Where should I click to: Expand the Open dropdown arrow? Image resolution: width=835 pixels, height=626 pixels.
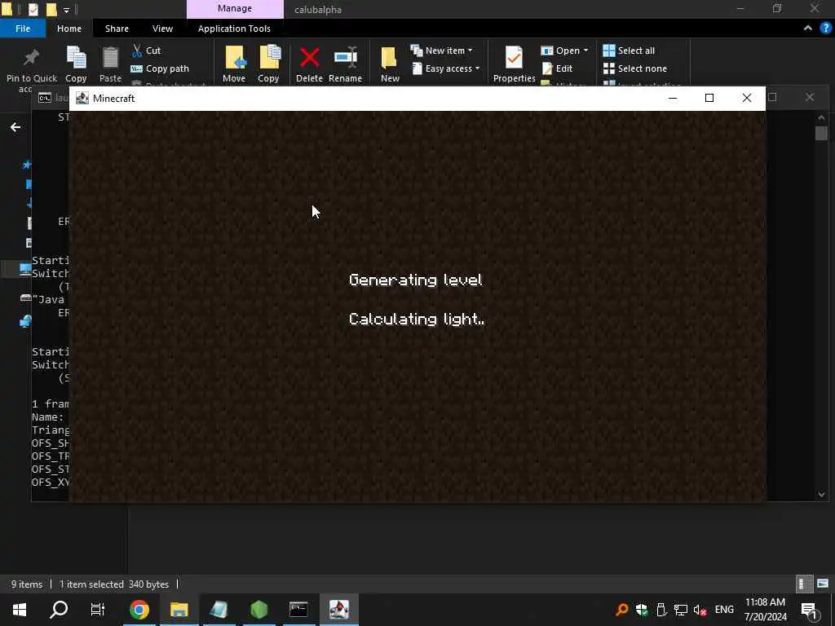tap(585, 51)
